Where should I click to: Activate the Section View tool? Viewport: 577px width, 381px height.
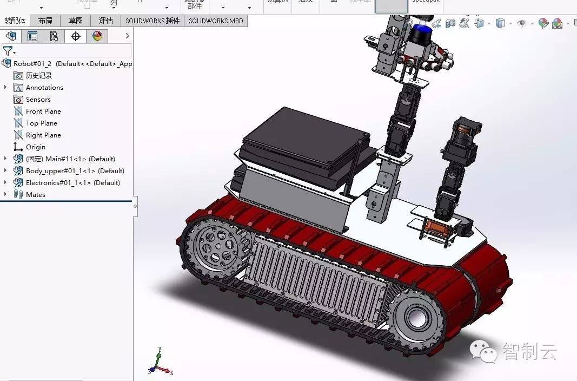click(x=450, y=24)
